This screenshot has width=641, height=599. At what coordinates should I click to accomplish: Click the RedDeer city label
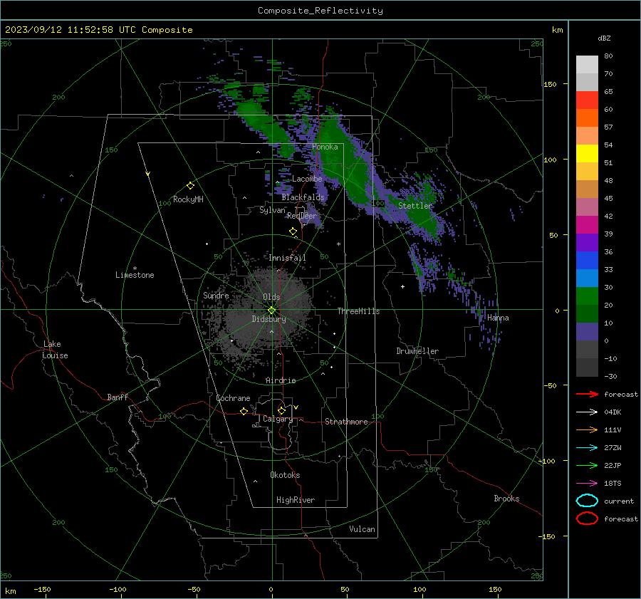point(302,216)
